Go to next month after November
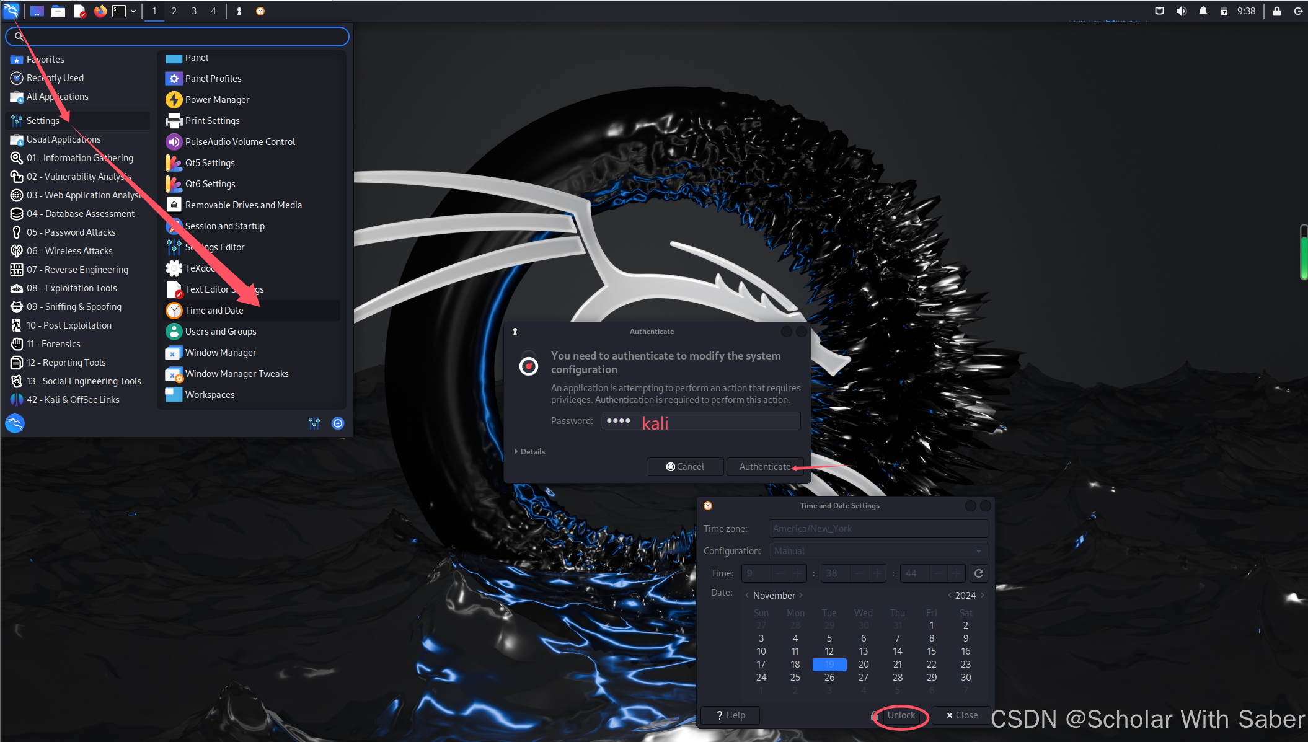1308x742 pixels. coord(801,595)
